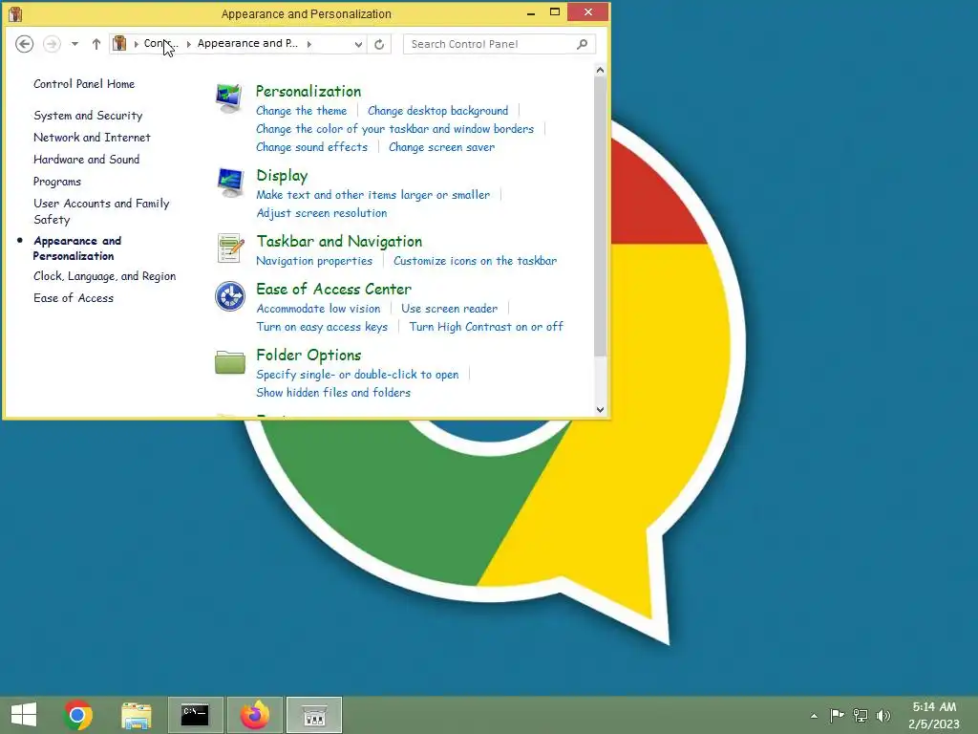This screenshot has height=734, width=978.
Task: Open recent locations dropdown arrow
Action: click(74, 44)
